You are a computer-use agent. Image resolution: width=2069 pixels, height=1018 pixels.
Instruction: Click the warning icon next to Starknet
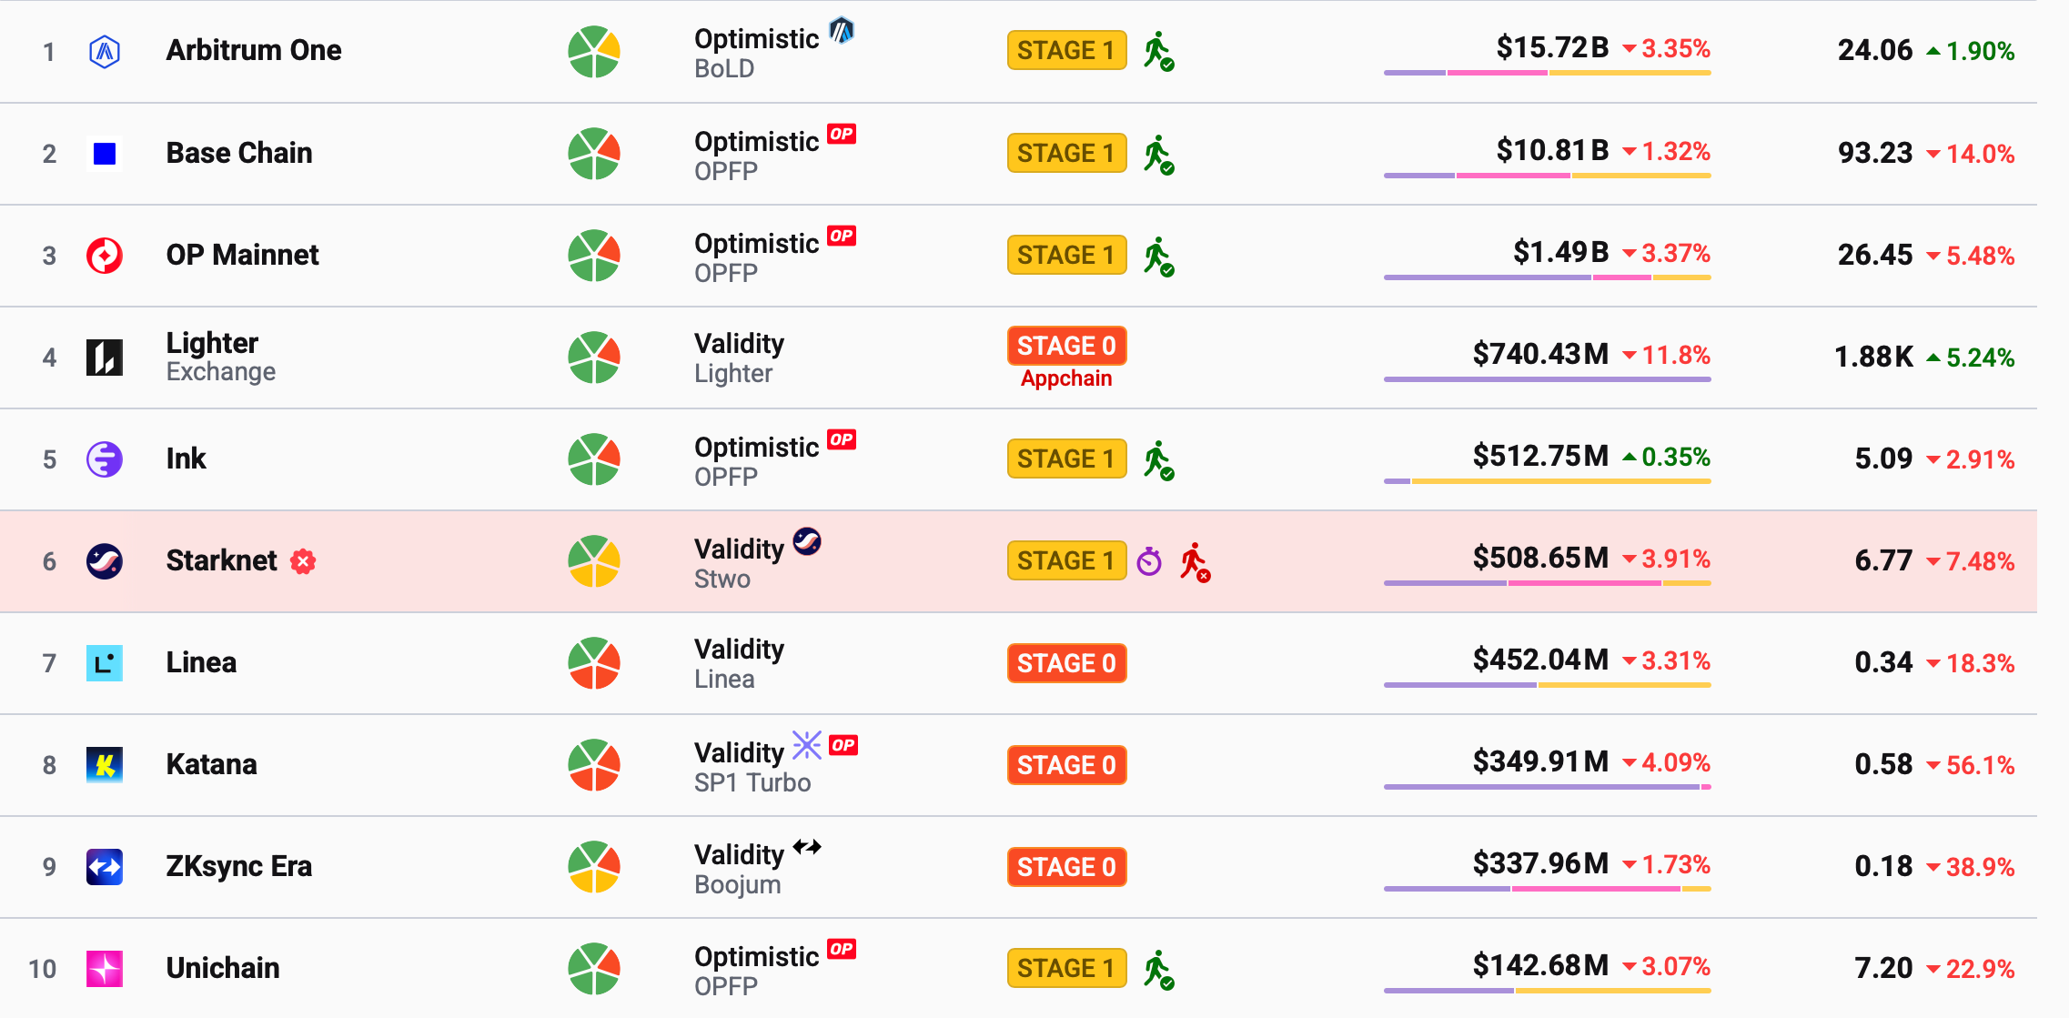point(304,562)
